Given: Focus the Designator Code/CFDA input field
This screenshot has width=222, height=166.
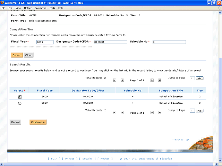Looking at the screenshot, I should (x=110, y=42).
